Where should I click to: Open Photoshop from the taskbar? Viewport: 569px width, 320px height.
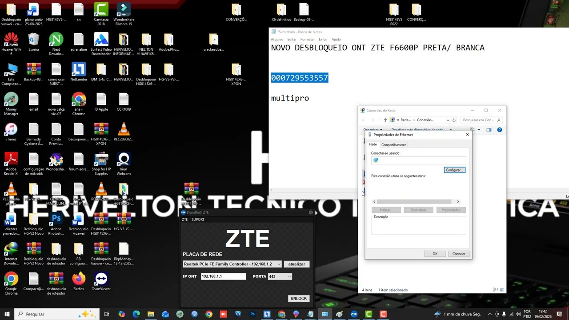point(252,314)
